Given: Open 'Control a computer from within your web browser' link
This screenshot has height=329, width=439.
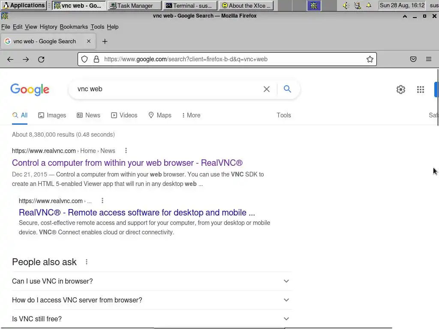Looking at the screenshot, I should coord(127,163).
